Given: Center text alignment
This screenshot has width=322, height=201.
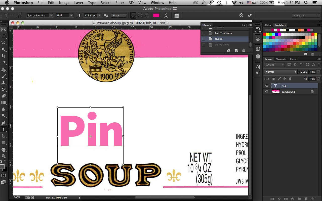Looking at the screenshot, I should coord(140,15).
